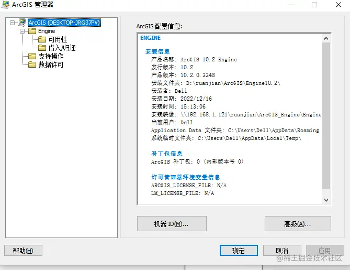Image resolution: width=350 pixels, height=270 pixels.
Task: Select the 数据许可 tree item
Action: pyautogui.click(x=51, y=64)
